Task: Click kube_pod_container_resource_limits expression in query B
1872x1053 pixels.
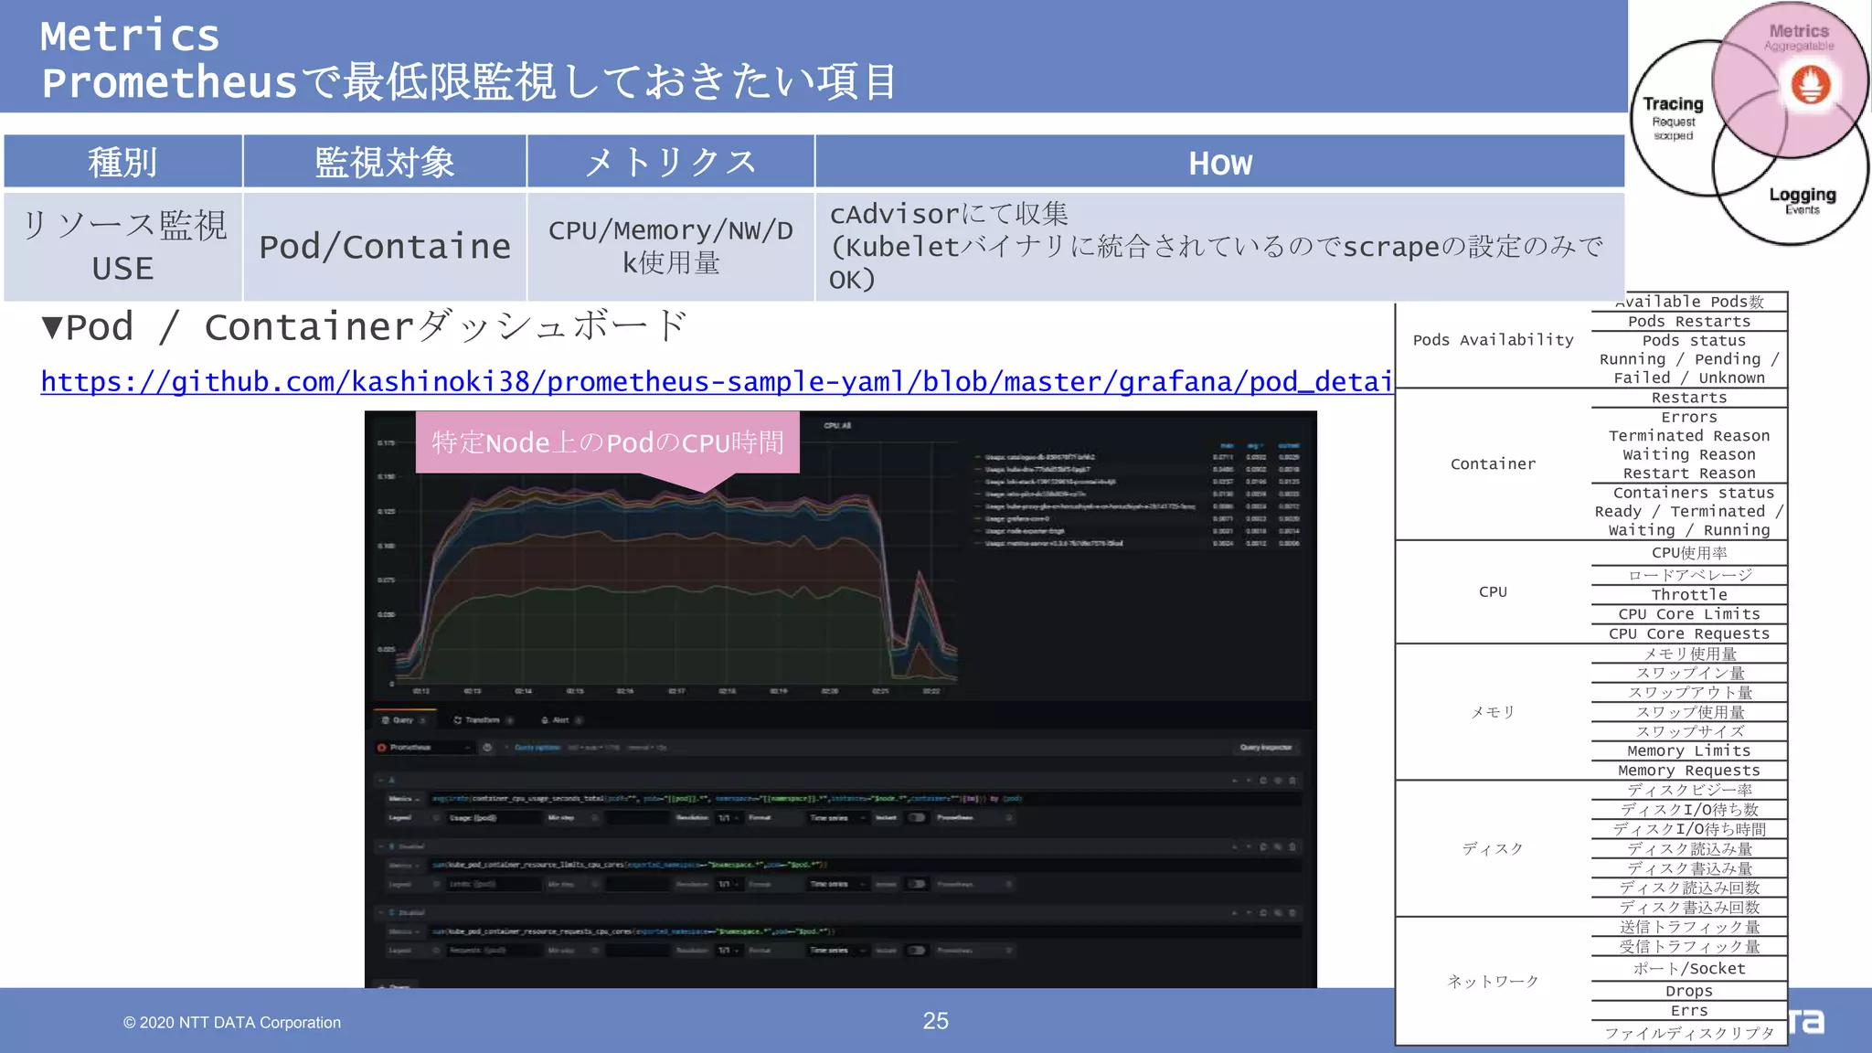Action: (x=630, y=865)
